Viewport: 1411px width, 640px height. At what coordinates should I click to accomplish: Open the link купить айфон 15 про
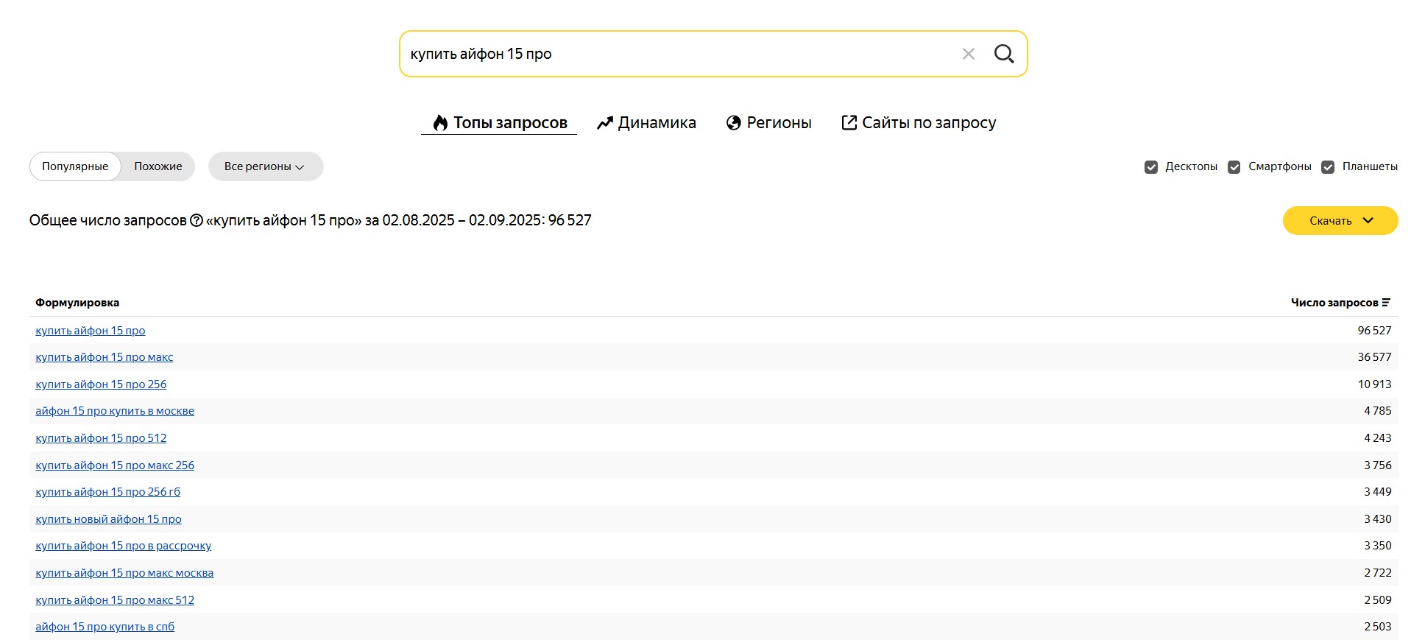[91, 331]
